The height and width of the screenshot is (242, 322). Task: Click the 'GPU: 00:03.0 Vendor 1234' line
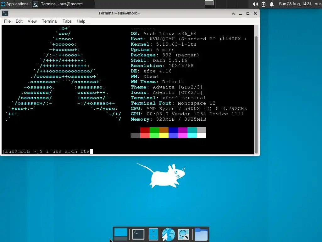tap(187, 114)
